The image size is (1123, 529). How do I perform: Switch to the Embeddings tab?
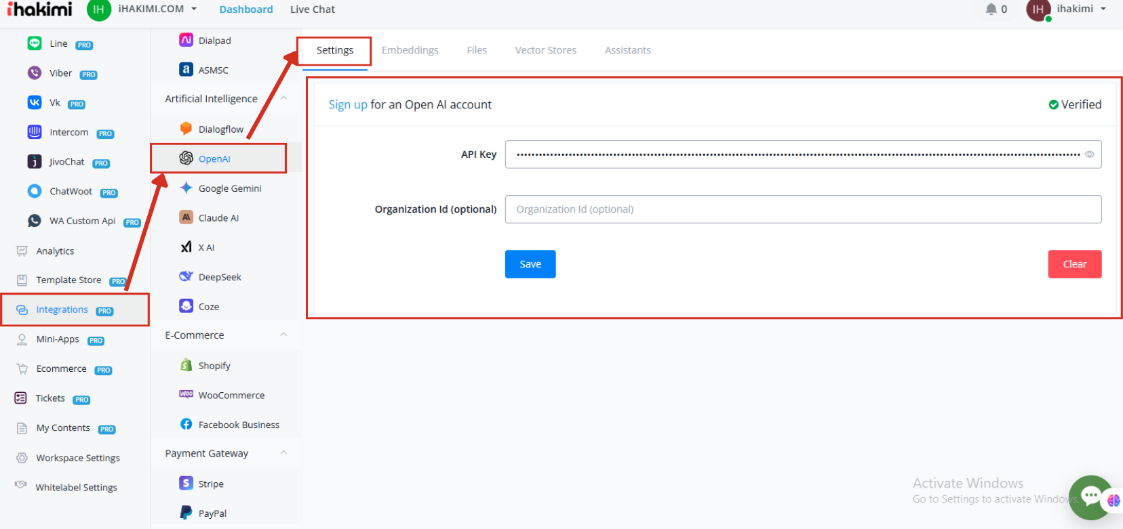click(410, 50)
